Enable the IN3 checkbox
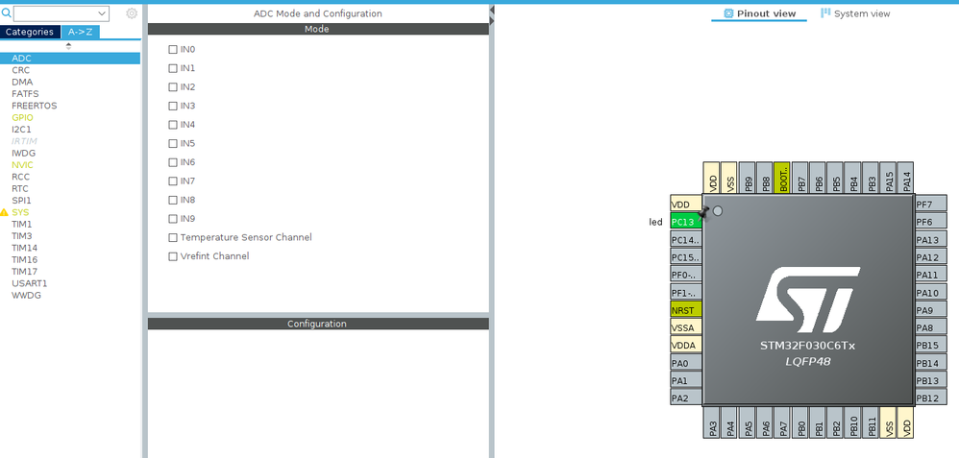 [173, 106]
